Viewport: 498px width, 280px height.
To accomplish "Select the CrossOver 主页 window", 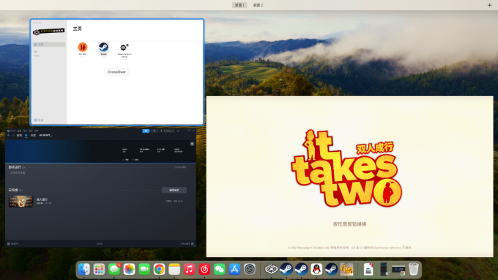I will pos(117,72).
